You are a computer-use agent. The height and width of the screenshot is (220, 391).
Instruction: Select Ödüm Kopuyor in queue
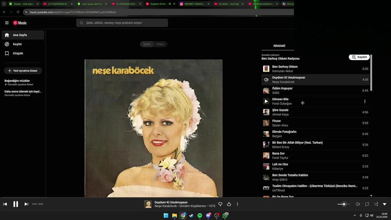[316, 90]
